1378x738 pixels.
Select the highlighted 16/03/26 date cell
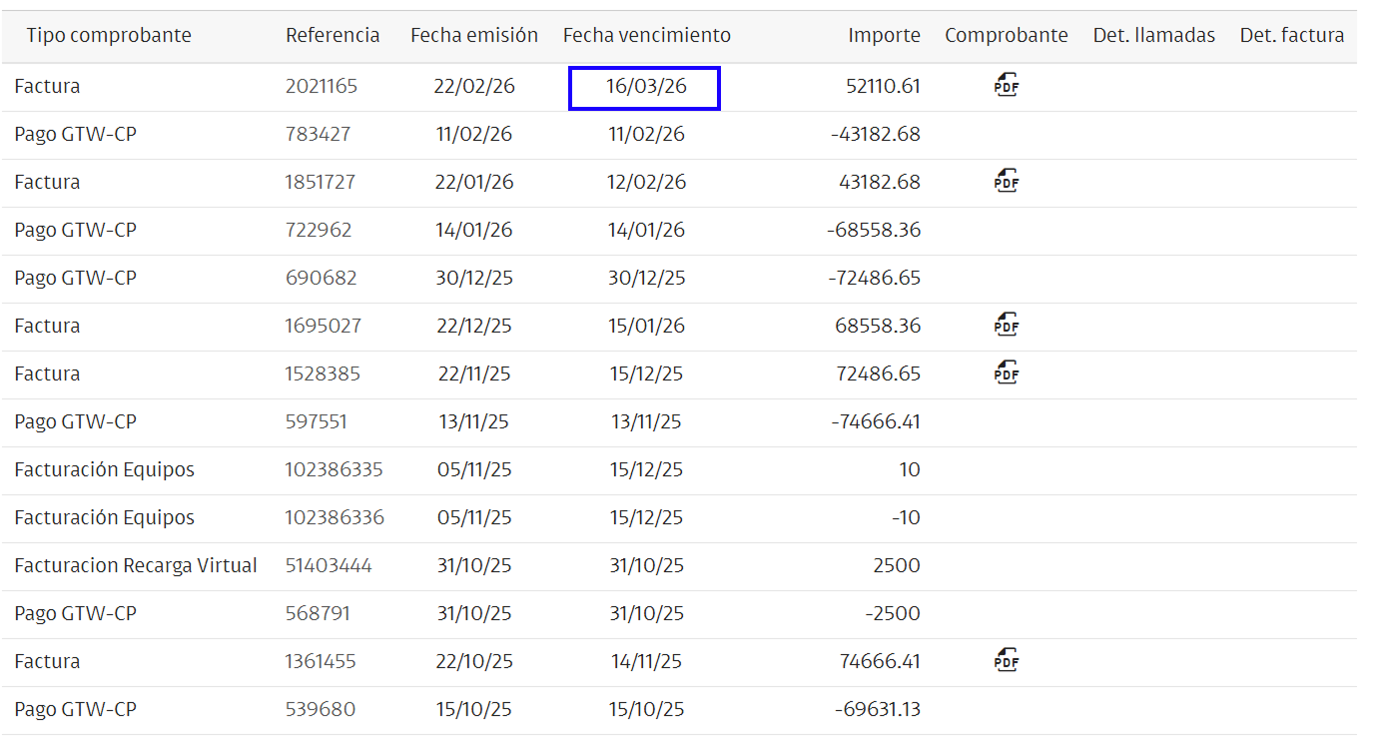644,88
